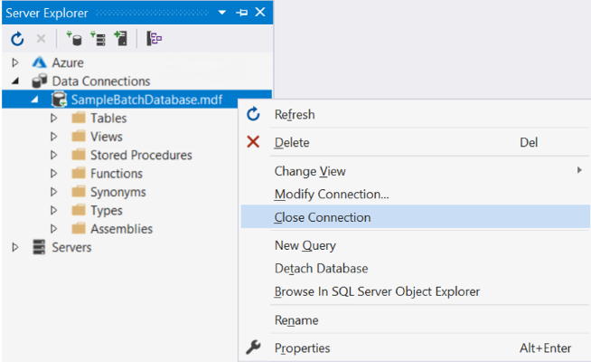Collapse the SampleBatchDatabase.mdf node

(x=34, y=100)
